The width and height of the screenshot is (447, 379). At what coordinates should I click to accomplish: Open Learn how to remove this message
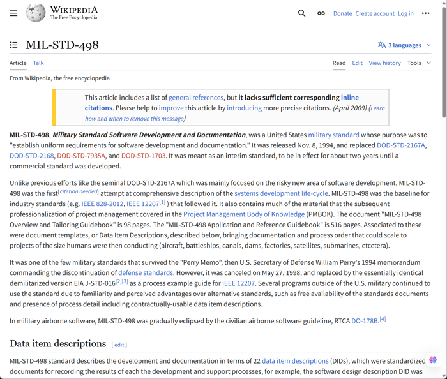[x=135, y=119]
